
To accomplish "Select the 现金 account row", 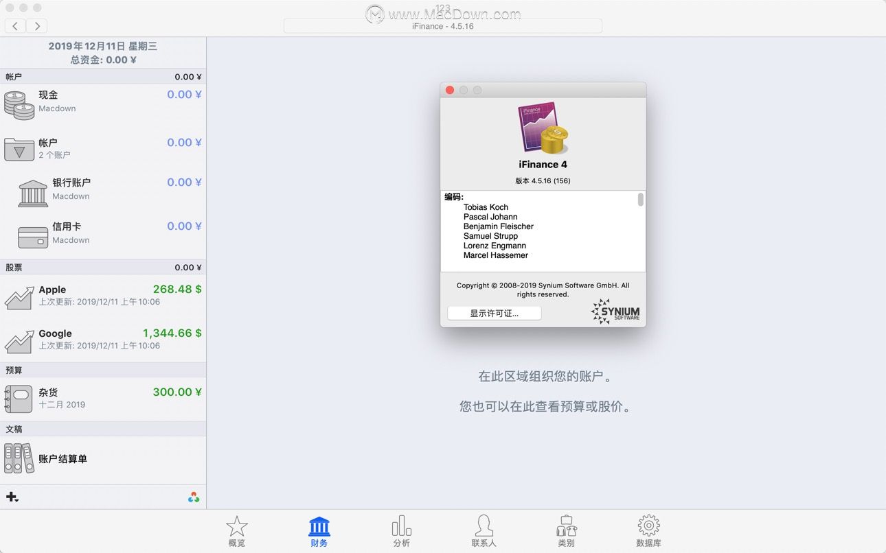I will click(103, 104).
